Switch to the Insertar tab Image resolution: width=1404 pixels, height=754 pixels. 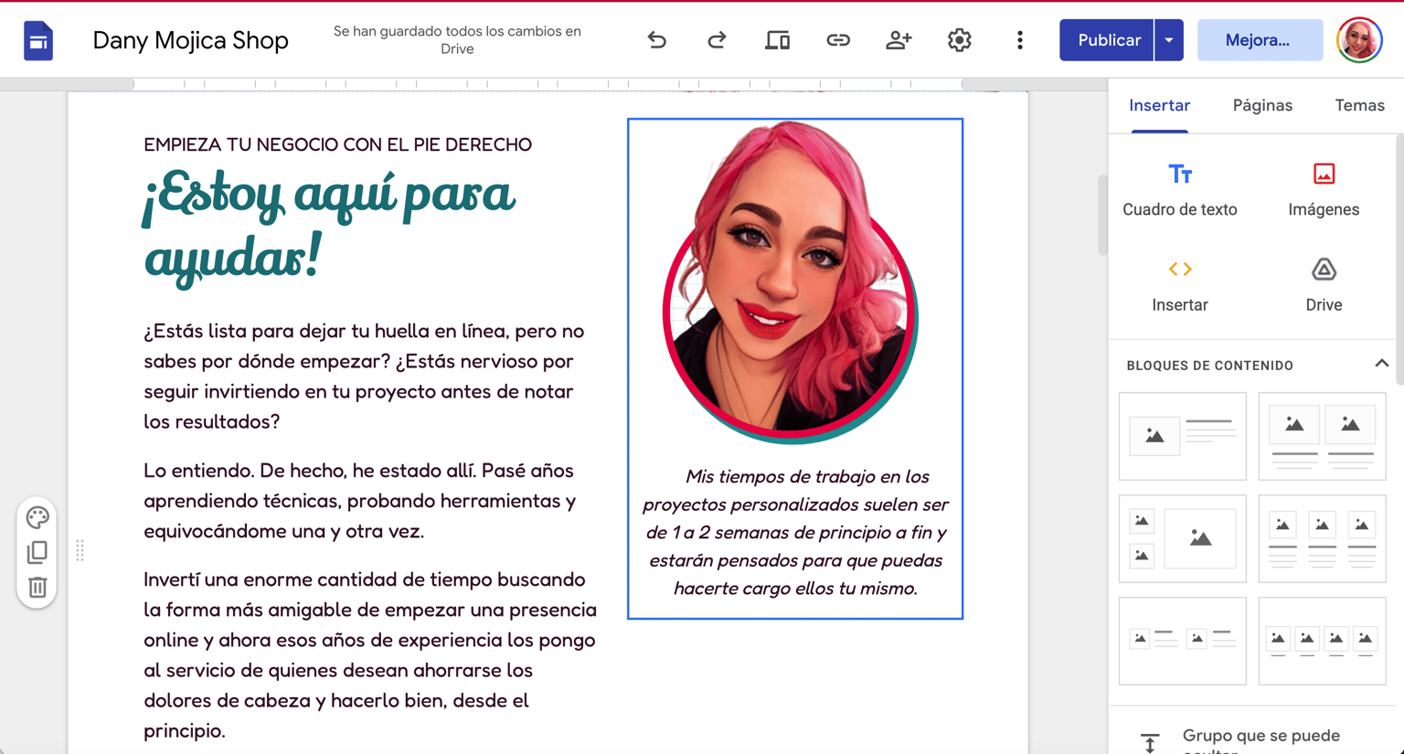click(x=1159, y=105)
